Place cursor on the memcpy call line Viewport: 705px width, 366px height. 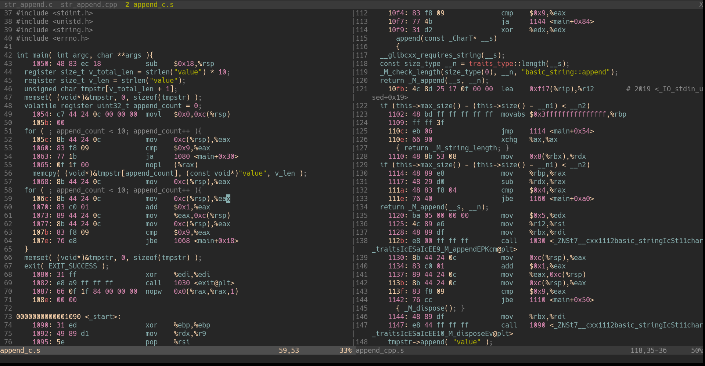tap(169, 173)
